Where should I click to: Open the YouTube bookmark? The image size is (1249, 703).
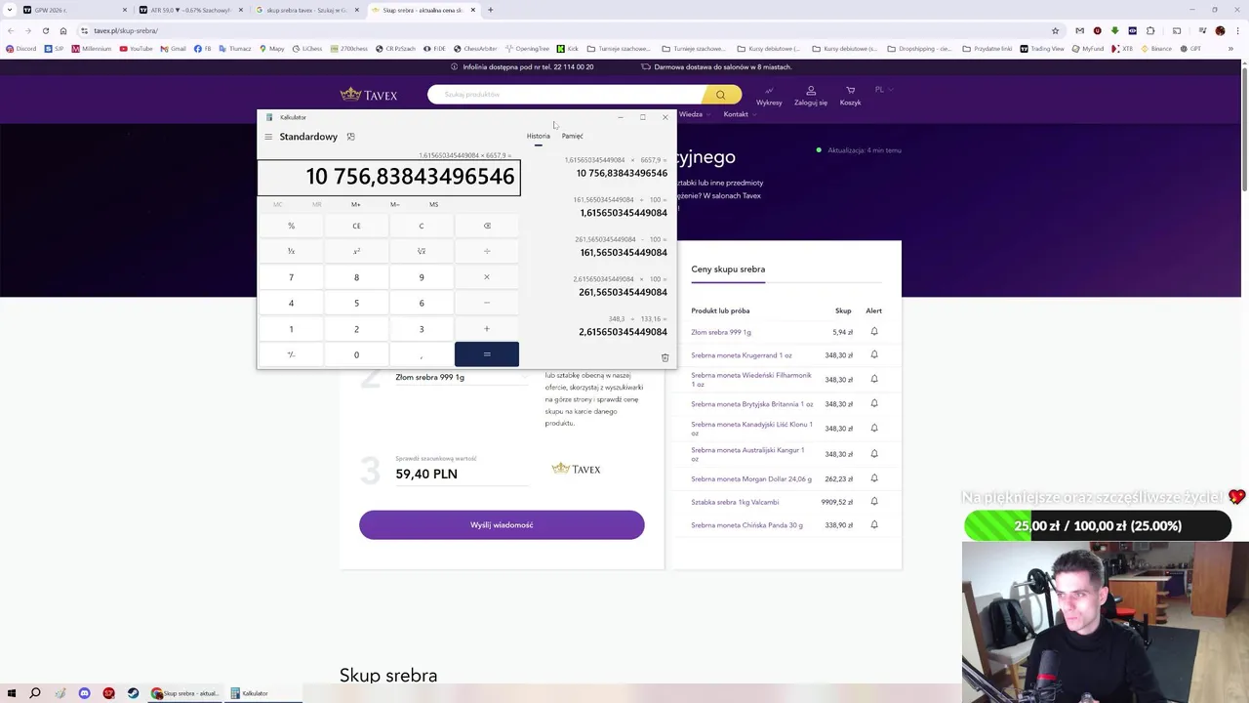pos(136,49)
